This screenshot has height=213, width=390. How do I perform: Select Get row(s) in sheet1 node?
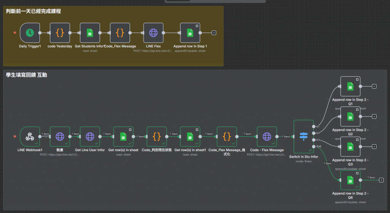pos(190,136)
